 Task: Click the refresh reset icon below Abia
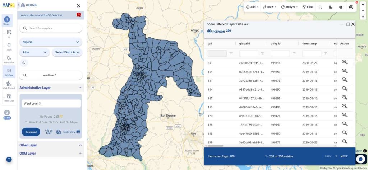24,63
